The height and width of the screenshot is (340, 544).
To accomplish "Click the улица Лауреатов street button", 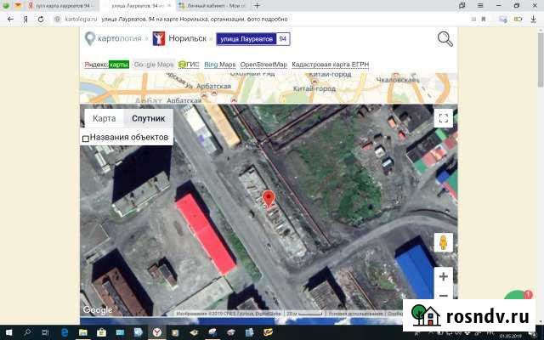I will point(246,39).
